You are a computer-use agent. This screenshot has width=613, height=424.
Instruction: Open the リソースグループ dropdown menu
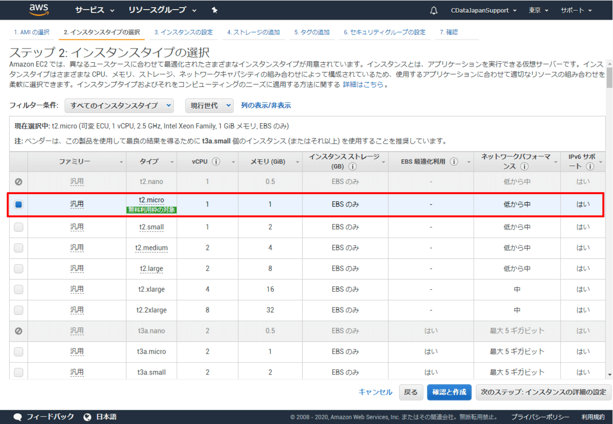[x=162, y=10]
